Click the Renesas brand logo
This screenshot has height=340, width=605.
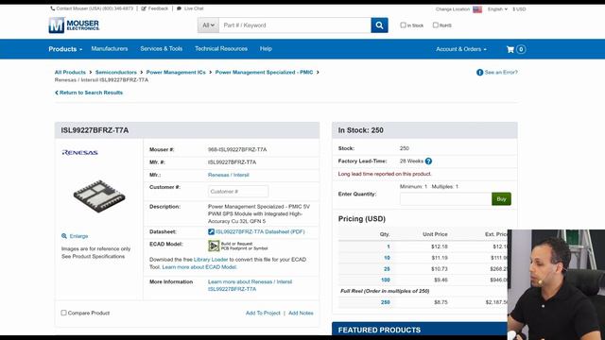(79, 152)
